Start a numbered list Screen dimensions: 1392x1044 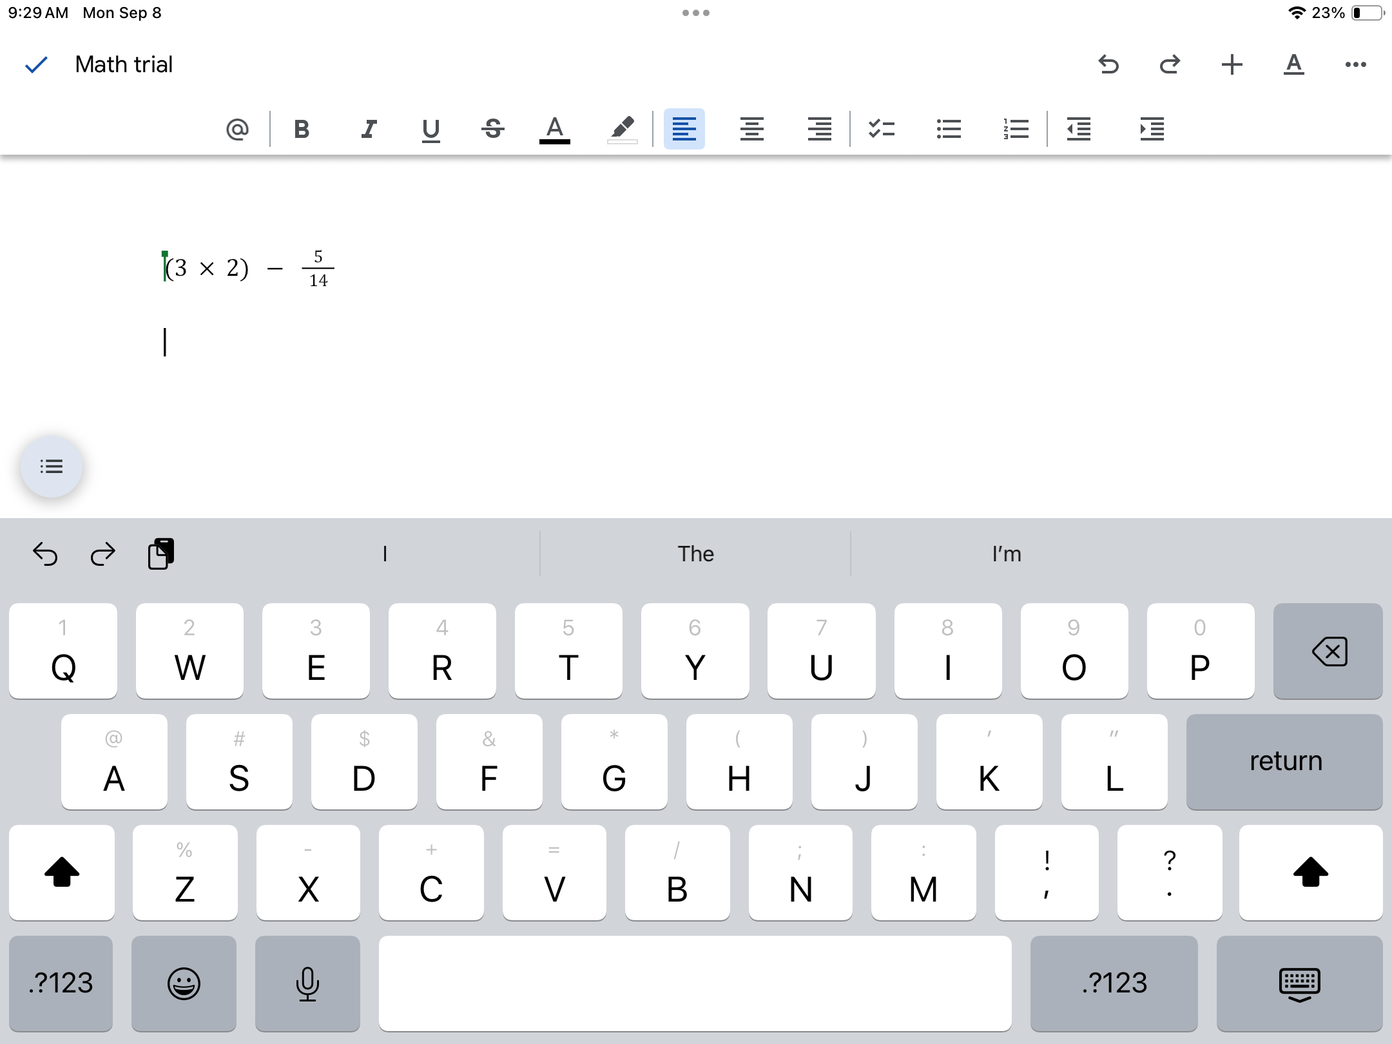pyautogui.click(x=1015, y=129)
